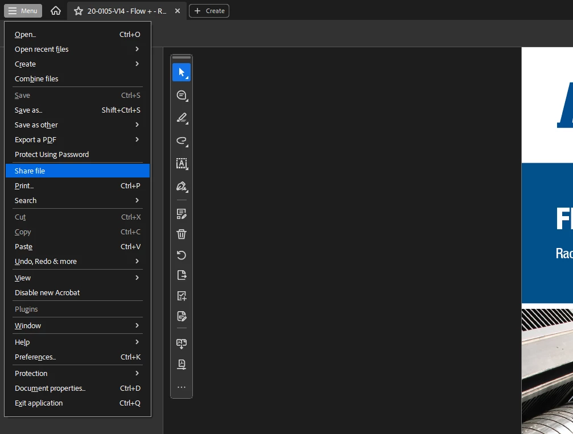Choose Print... from the menu
The height and width of the screenshot is (434, 573).
77,185
